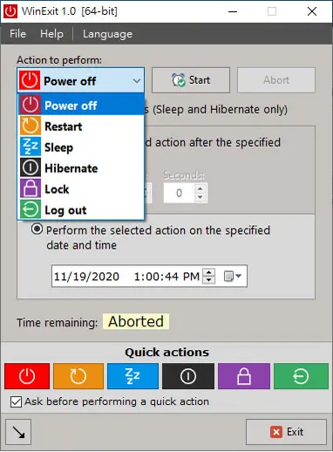Open the calendar picker icon in the date field
This screenshot has height=452, width=333.
point(233,276)
